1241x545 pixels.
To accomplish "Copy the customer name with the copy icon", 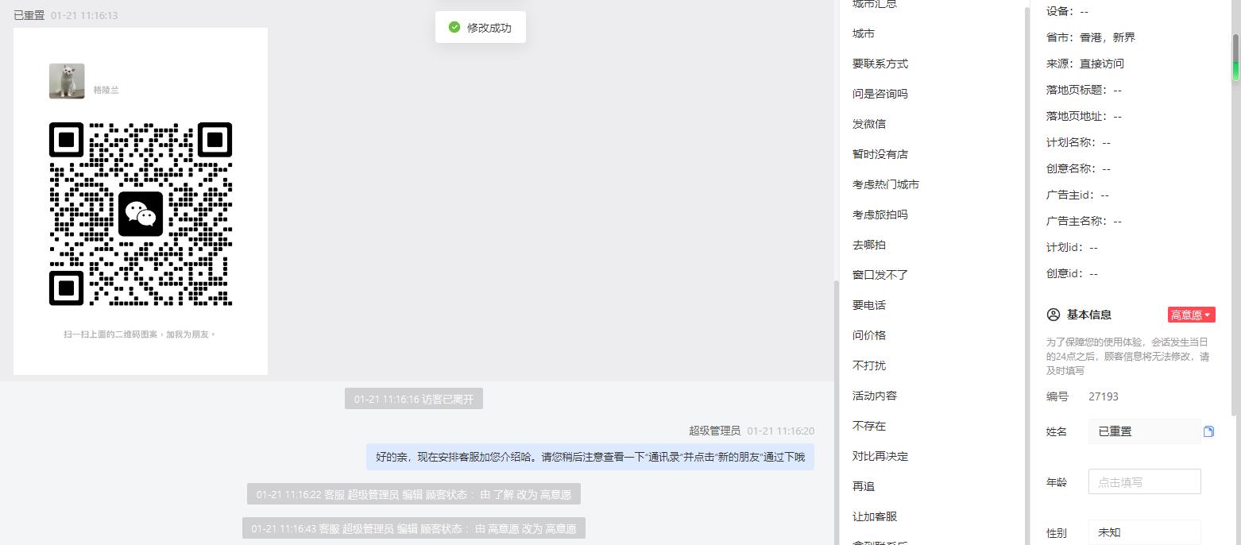I will (x=1208, y=431).
